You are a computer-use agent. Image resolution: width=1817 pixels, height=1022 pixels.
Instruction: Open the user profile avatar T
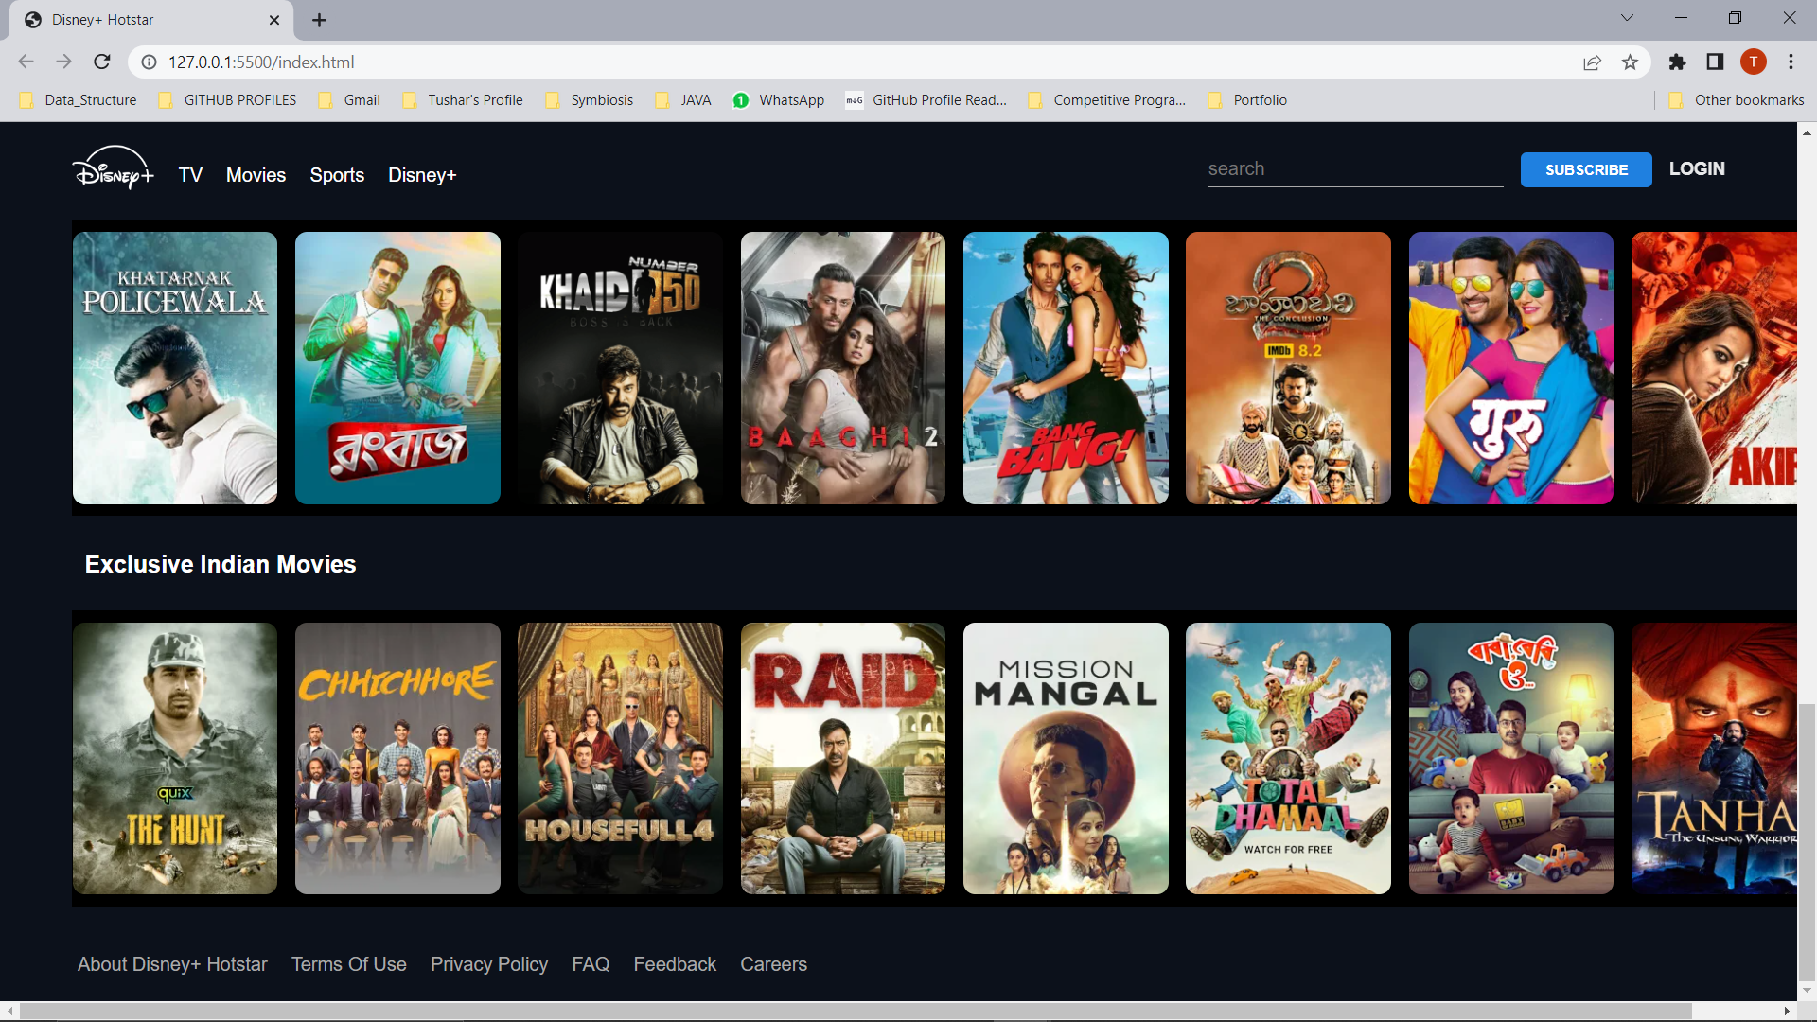(1753, 62)
